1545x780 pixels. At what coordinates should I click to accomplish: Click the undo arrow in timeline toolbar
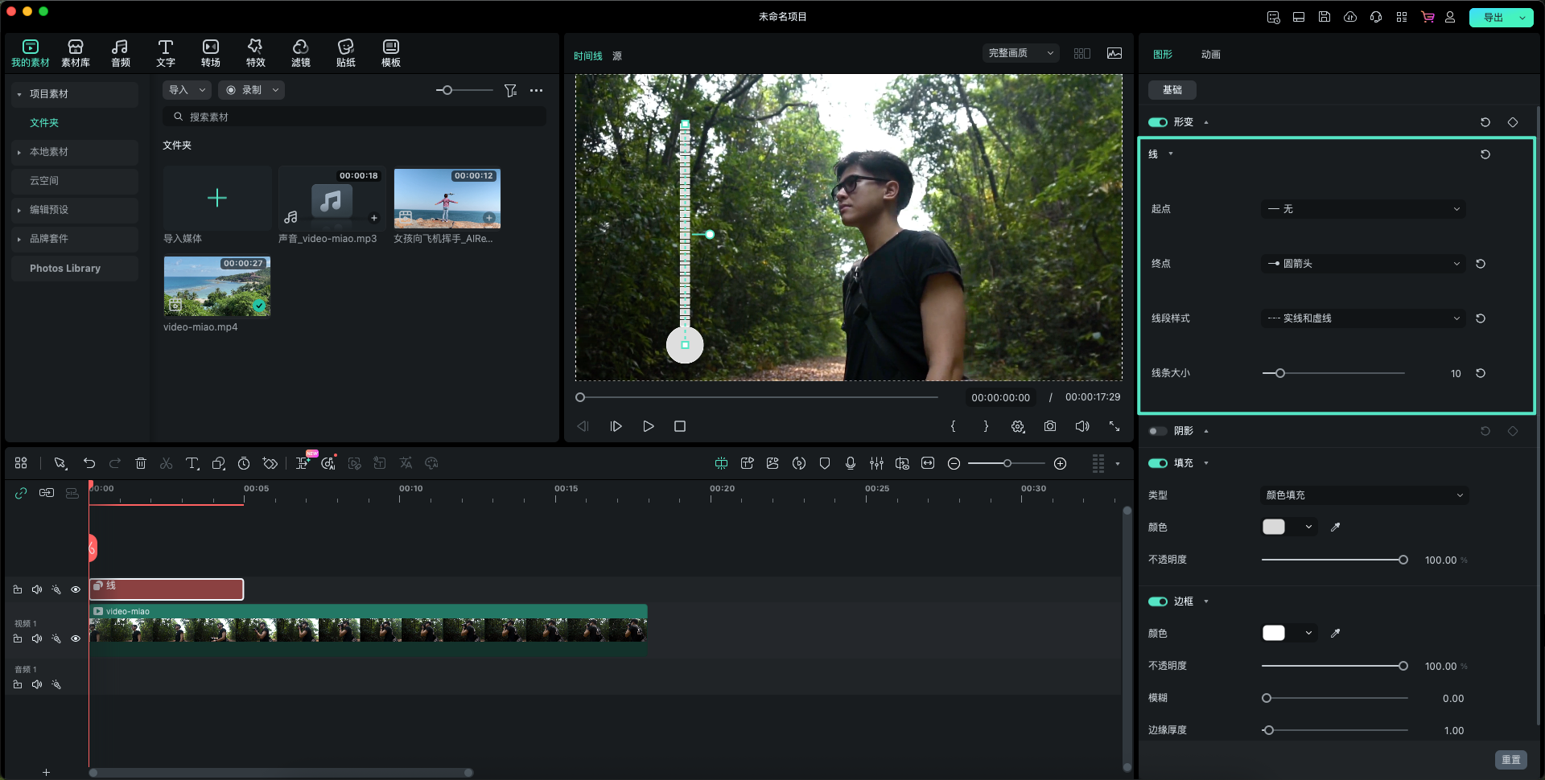click(x=89, y=463)
